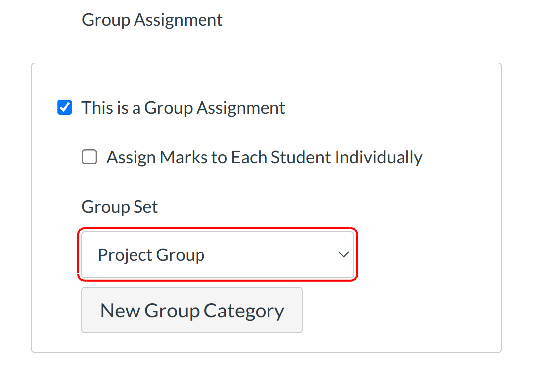Expand the Project Group combo box

click(x=217, y=255)
